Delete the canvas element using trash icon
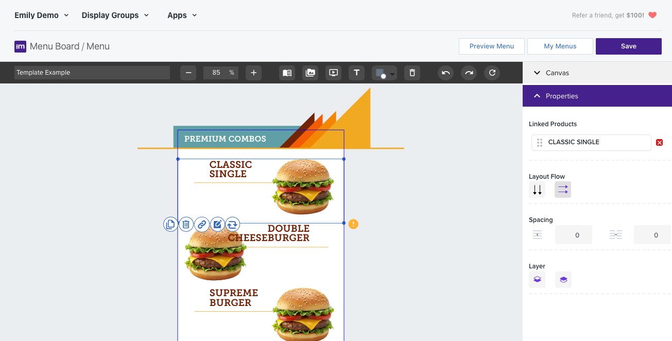 411,73
